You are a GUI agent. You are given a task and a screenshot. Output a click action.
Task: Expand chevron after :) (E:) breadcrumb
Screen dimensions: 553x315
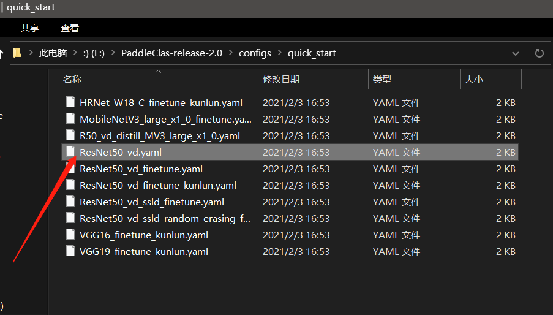[x=113, y=53]
